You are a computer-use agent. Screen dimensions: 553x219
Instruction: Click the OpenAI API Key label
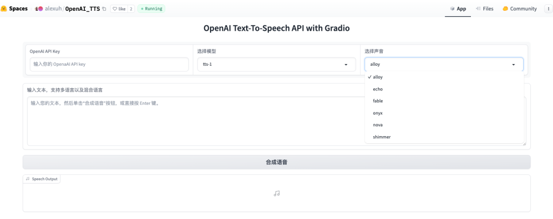click(45, 51)
